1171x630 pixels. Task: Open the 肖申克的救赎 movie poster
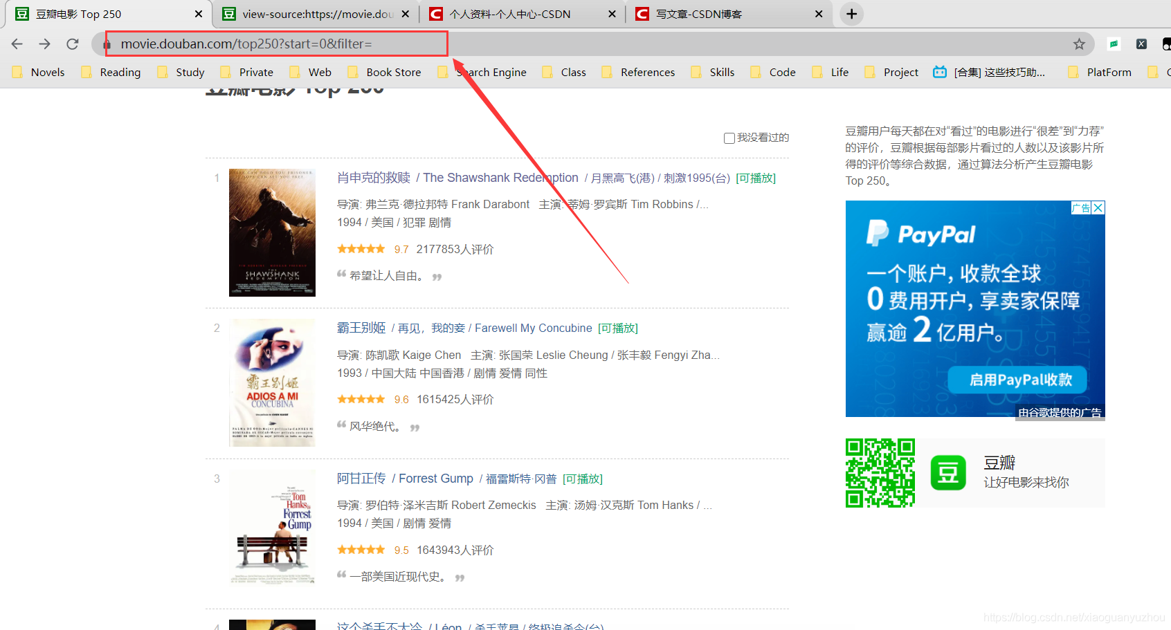click(272, 232)
